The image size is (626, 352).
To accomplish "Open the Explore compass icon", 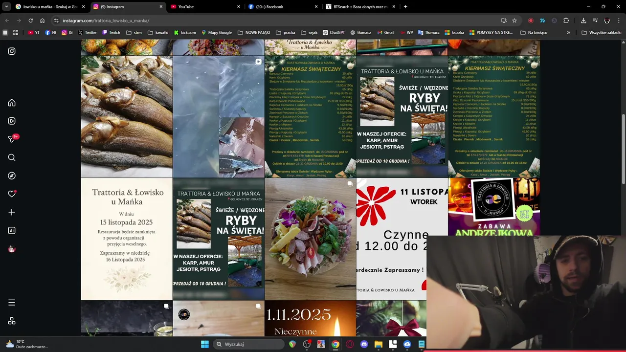I will (x=12, y=176).
